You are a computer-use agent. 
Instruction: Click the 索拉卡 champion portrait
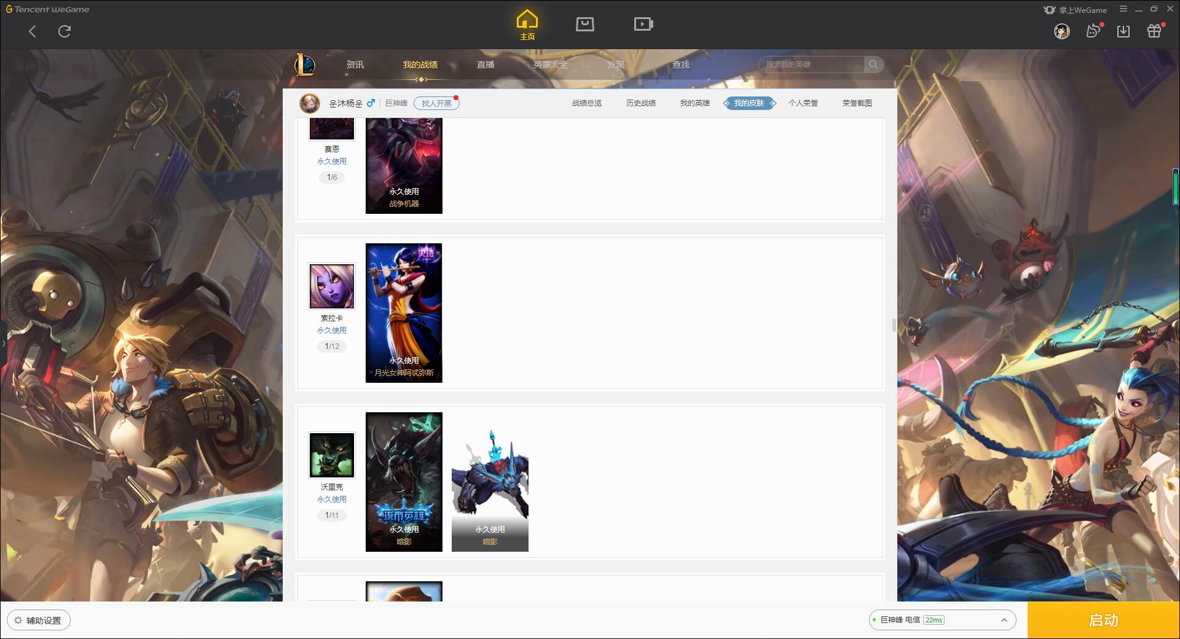(332, 286)
